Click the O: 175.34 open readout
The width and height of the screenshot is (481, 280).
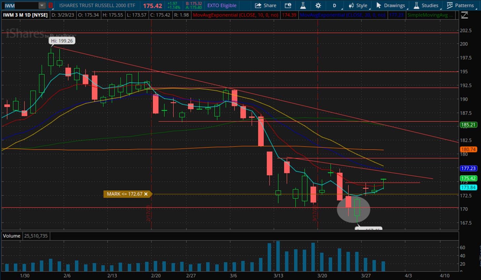pos(88,15)
